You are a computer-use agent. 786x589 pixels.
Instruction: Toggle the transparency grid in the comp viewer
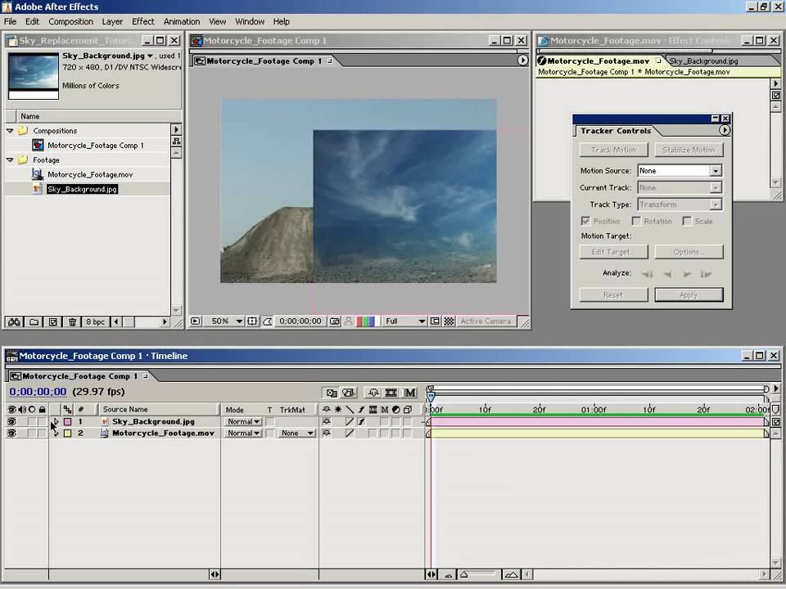(x=448, y=321)
